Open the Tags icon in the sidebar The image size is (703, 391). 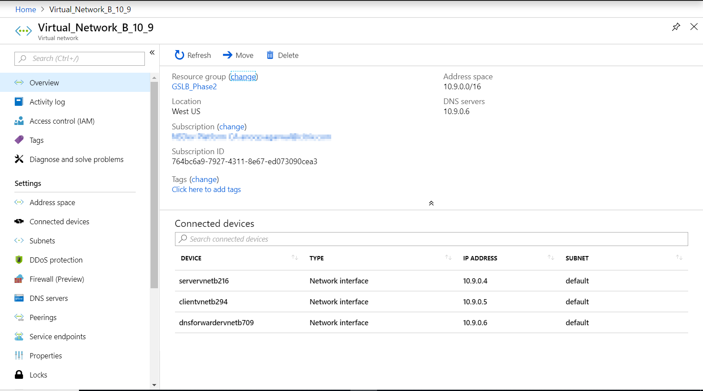[x=19, y=140]
